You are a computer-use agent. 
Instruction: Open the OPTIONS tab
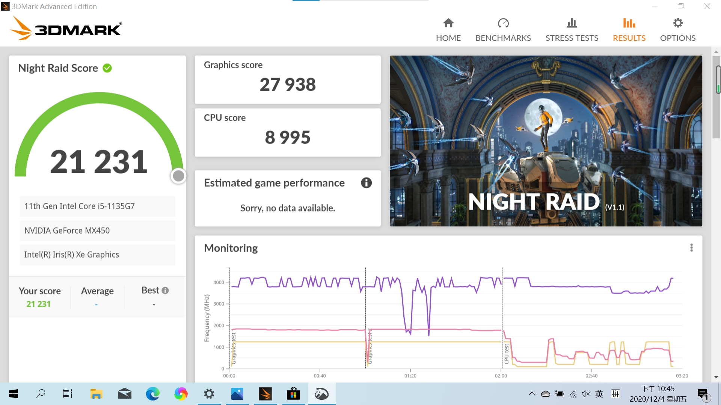point(677,30)
